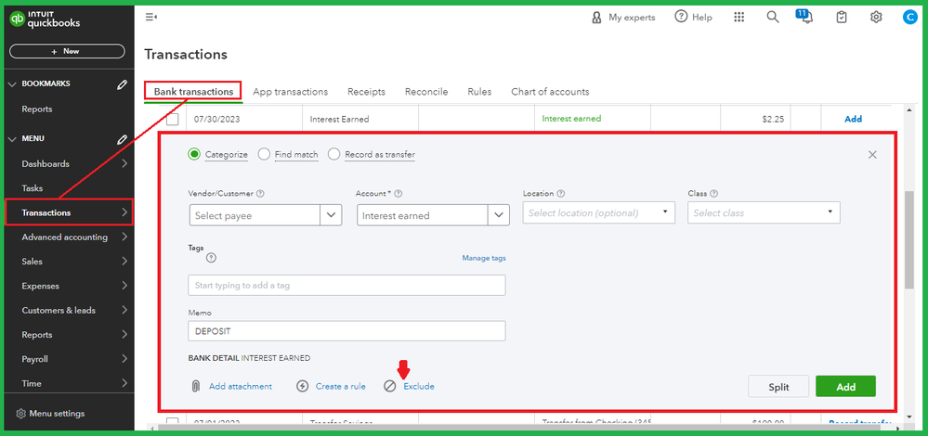Select the Record as transfer option
This screenshot has height=436, width=928.
[x=334, y=155]
